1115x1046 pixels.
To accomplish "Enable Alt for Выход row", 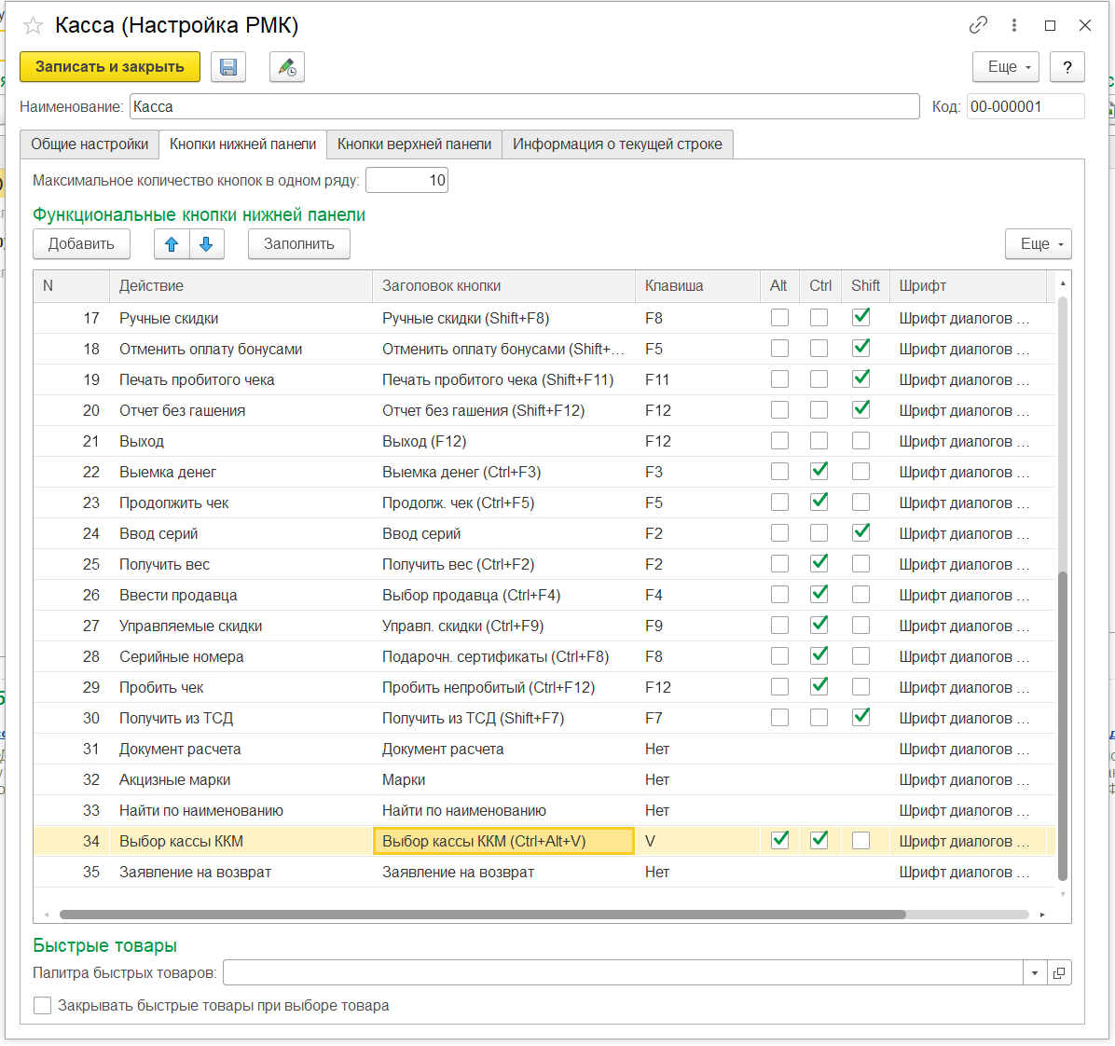I will pyautogui.click(x=780, y=441).
